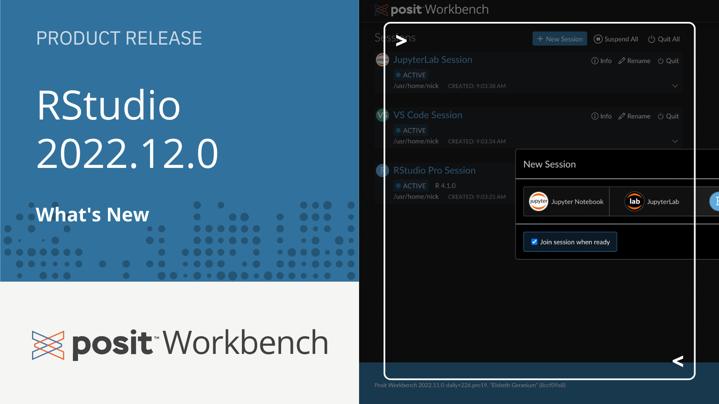Click the Posit Workbench logo in header

pyautogui.click(x=431, y=10)
